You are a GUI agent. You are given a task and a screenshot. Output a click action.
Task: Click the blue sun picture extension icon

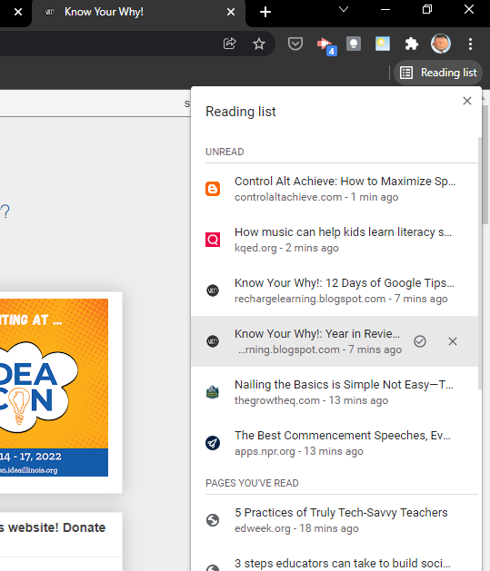(383, 44)
